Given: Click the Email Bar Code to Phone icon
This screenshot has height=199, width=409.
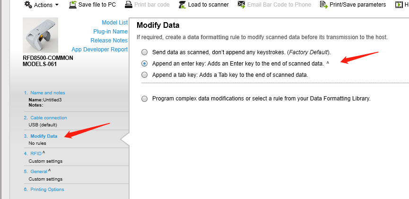Looking at the screenshot, I should (x=241, y=5).
